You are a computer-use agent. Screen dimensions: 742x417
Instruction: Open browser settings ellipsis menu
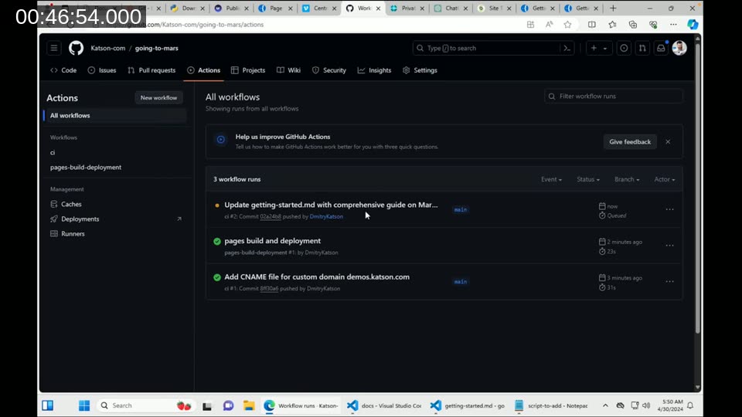click(x=673, y=25)
